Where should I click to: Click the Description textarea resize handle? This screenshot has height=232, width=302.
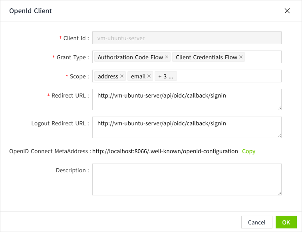279,193
